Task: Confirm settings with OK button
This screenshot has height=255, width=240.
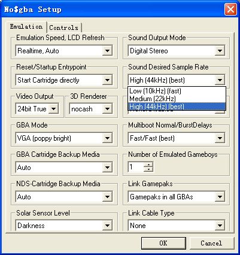Action: click(x=163, y=243)
